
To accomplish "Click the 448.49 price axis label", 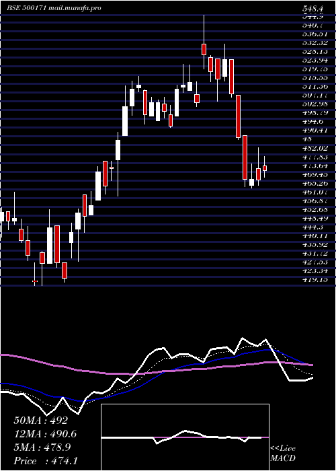I will (314, 218).
